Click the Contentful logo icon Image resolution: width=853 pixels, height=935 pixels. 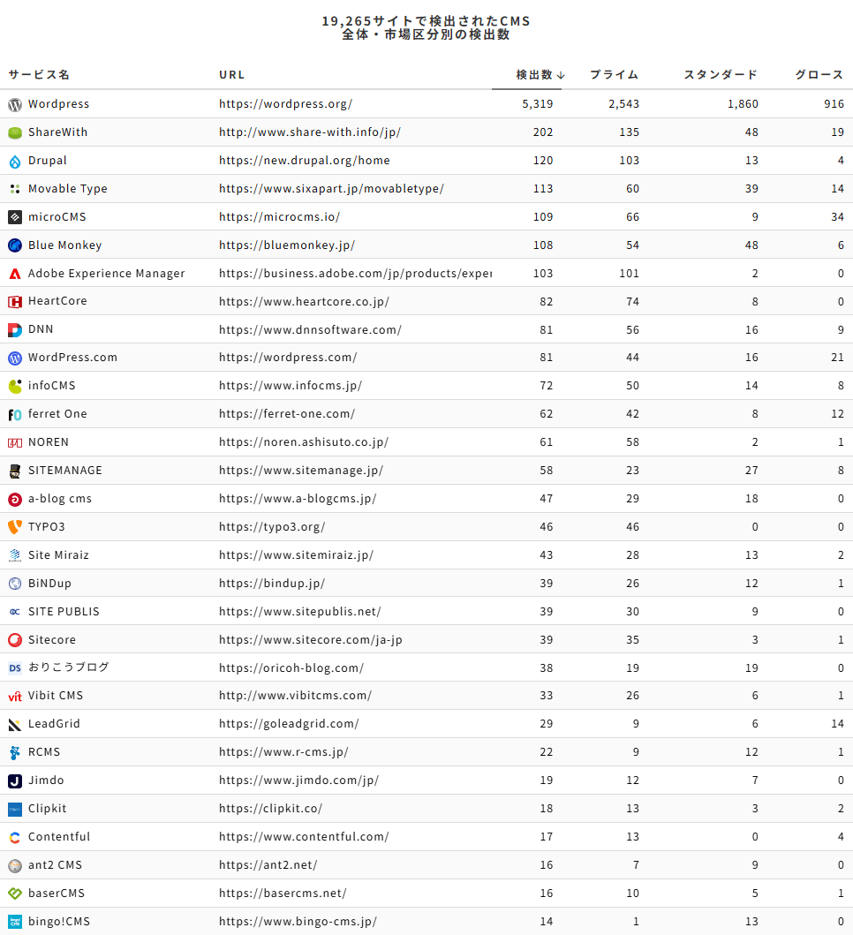click(x=15, y=837)
